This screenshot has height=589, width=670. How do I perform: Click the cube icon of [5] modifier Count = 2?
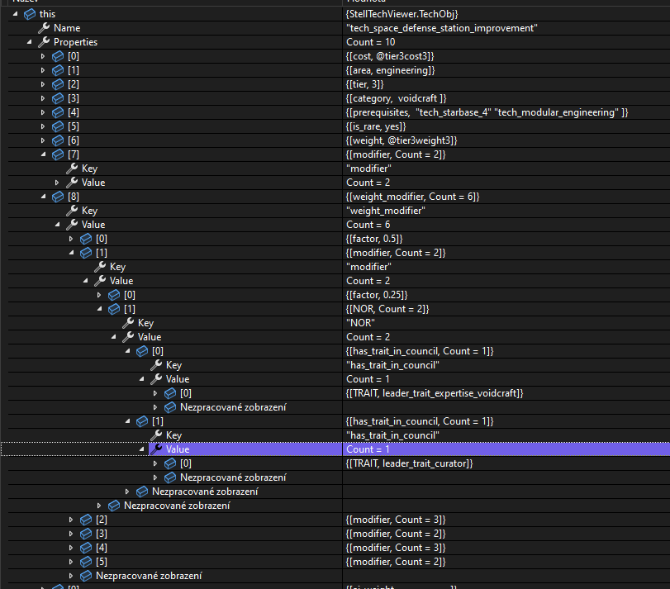point(86,562)
